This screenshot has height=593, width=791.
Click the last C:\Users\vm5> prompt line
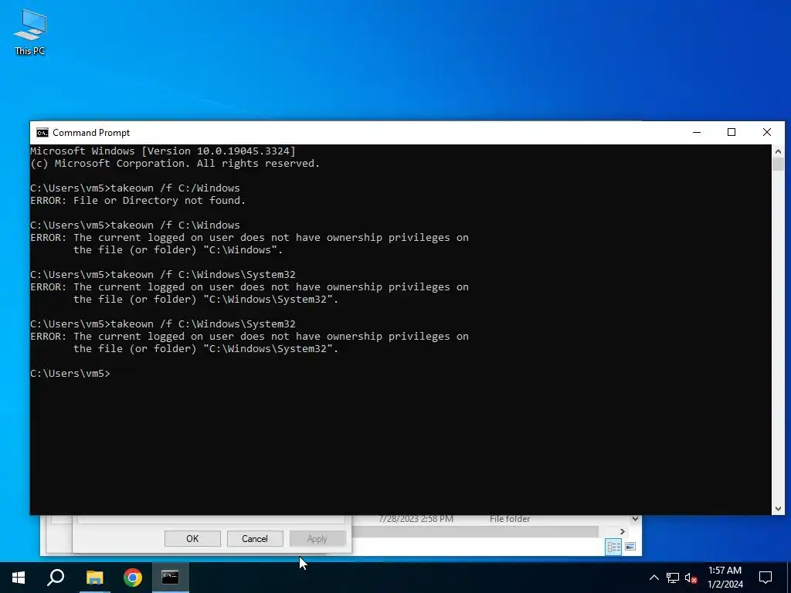tap(70, 373)
